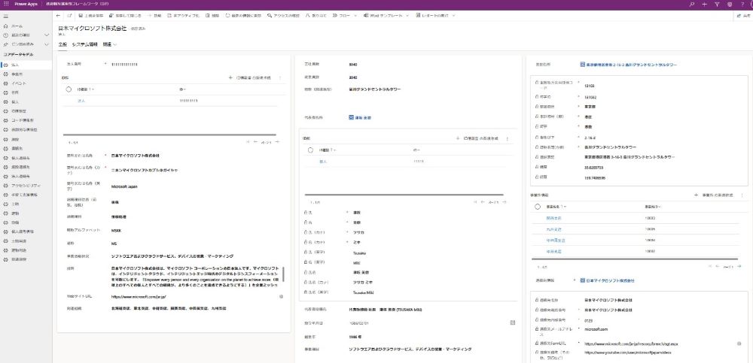Open the 法人 link in left ID grid
Viewport: 753px width, 363px height.
pyautogui.click(x=81, y=101)
